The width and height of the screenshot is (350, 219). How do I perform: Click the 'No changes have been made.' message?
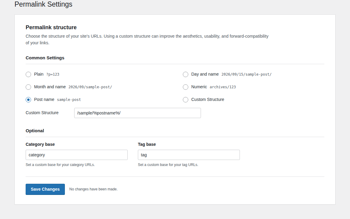pyautogui.click(x=93, y=189)
